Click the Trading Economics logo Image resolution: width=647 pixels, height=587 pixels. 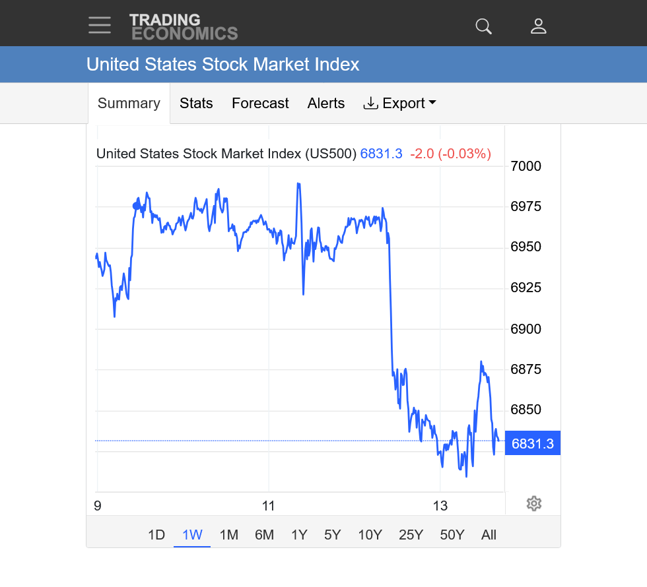pos(183,26)
